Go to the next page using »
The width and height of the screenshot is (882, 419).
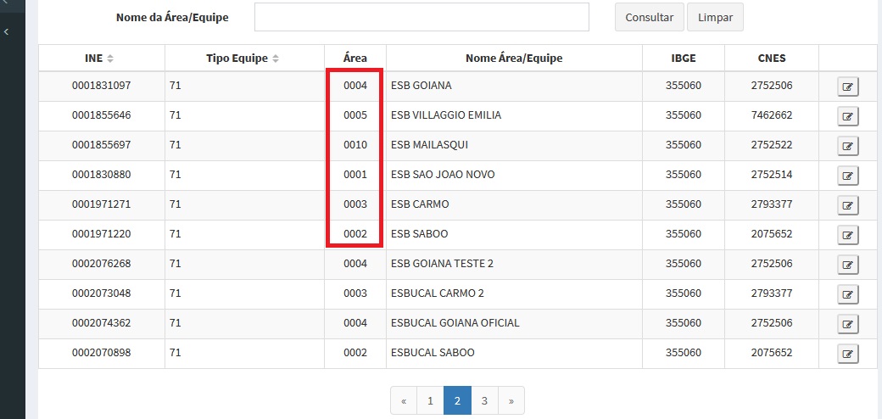point(511,400)
